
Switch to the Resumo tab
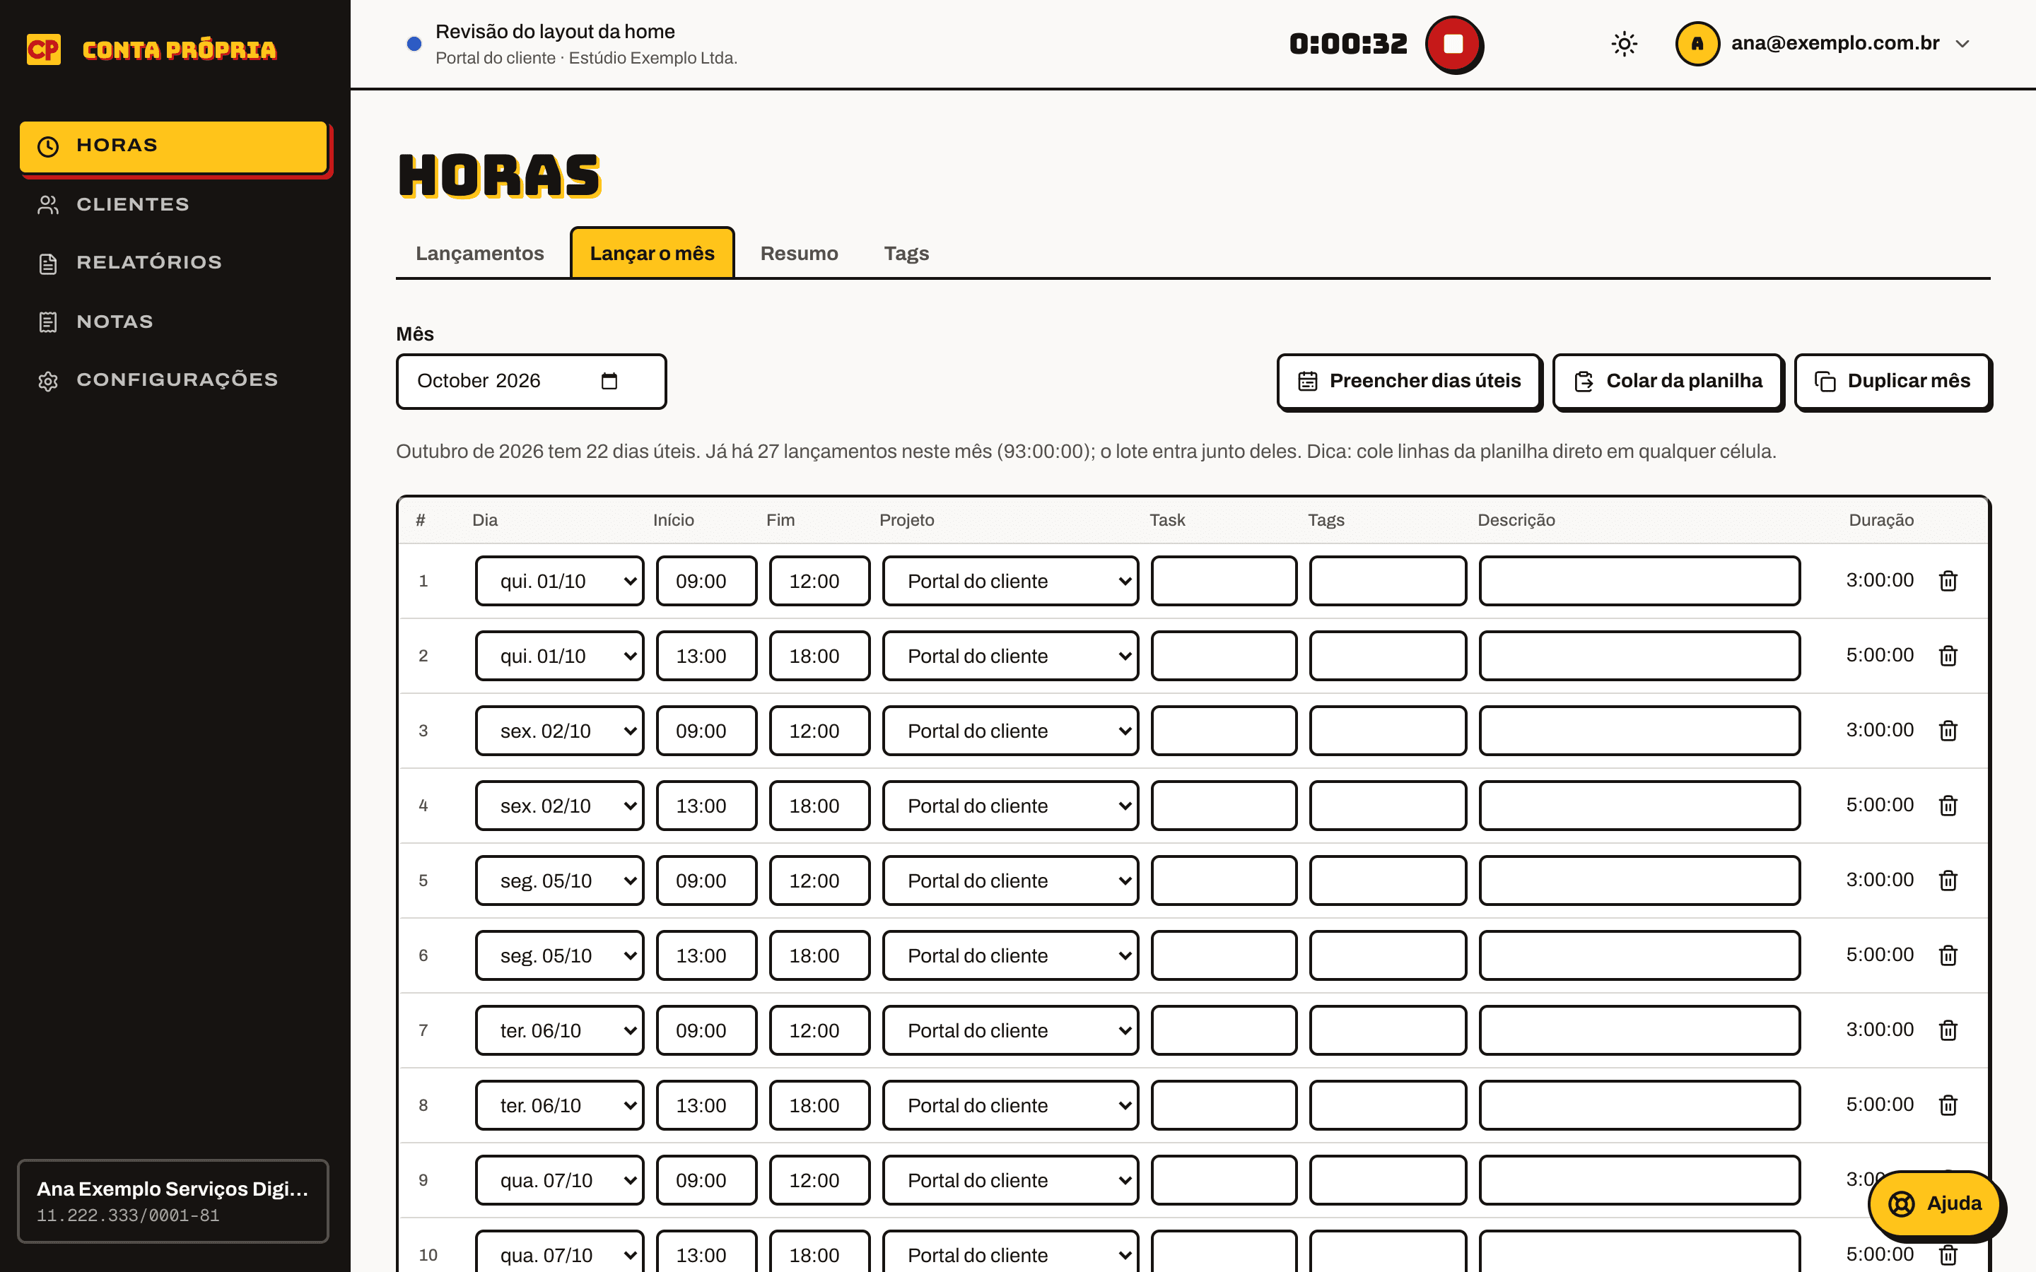pyautogui.click(x=798, y=253)
